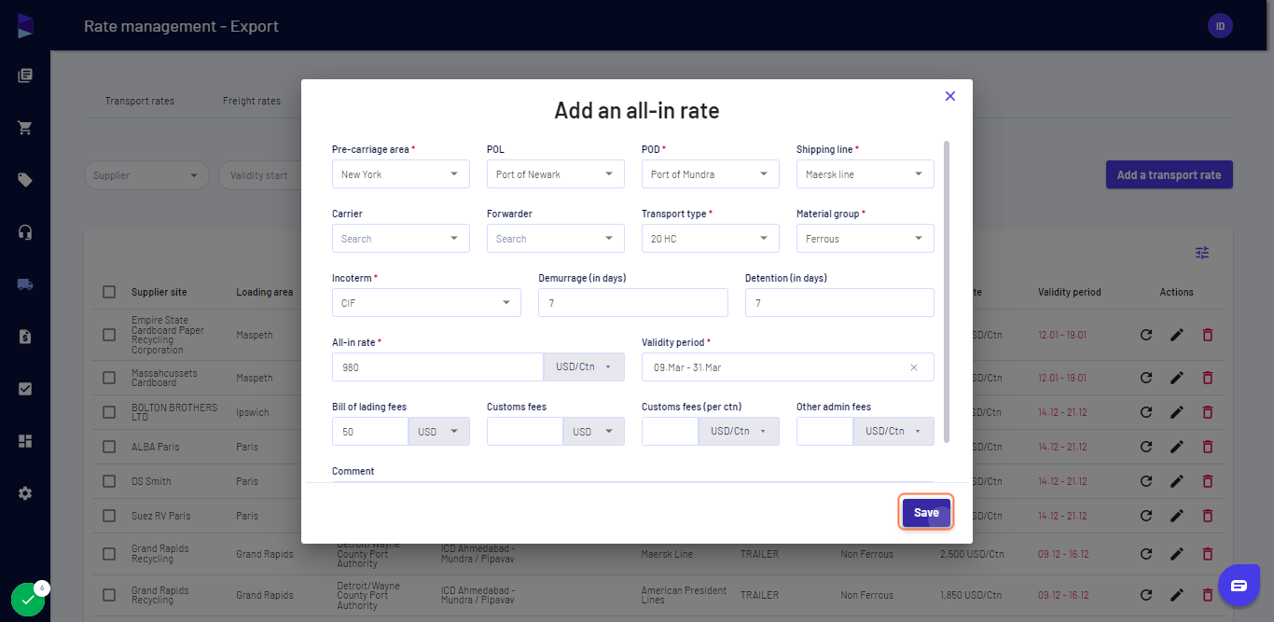
Task: Click the Customs fees (per ctn) field
Action: 670,432
